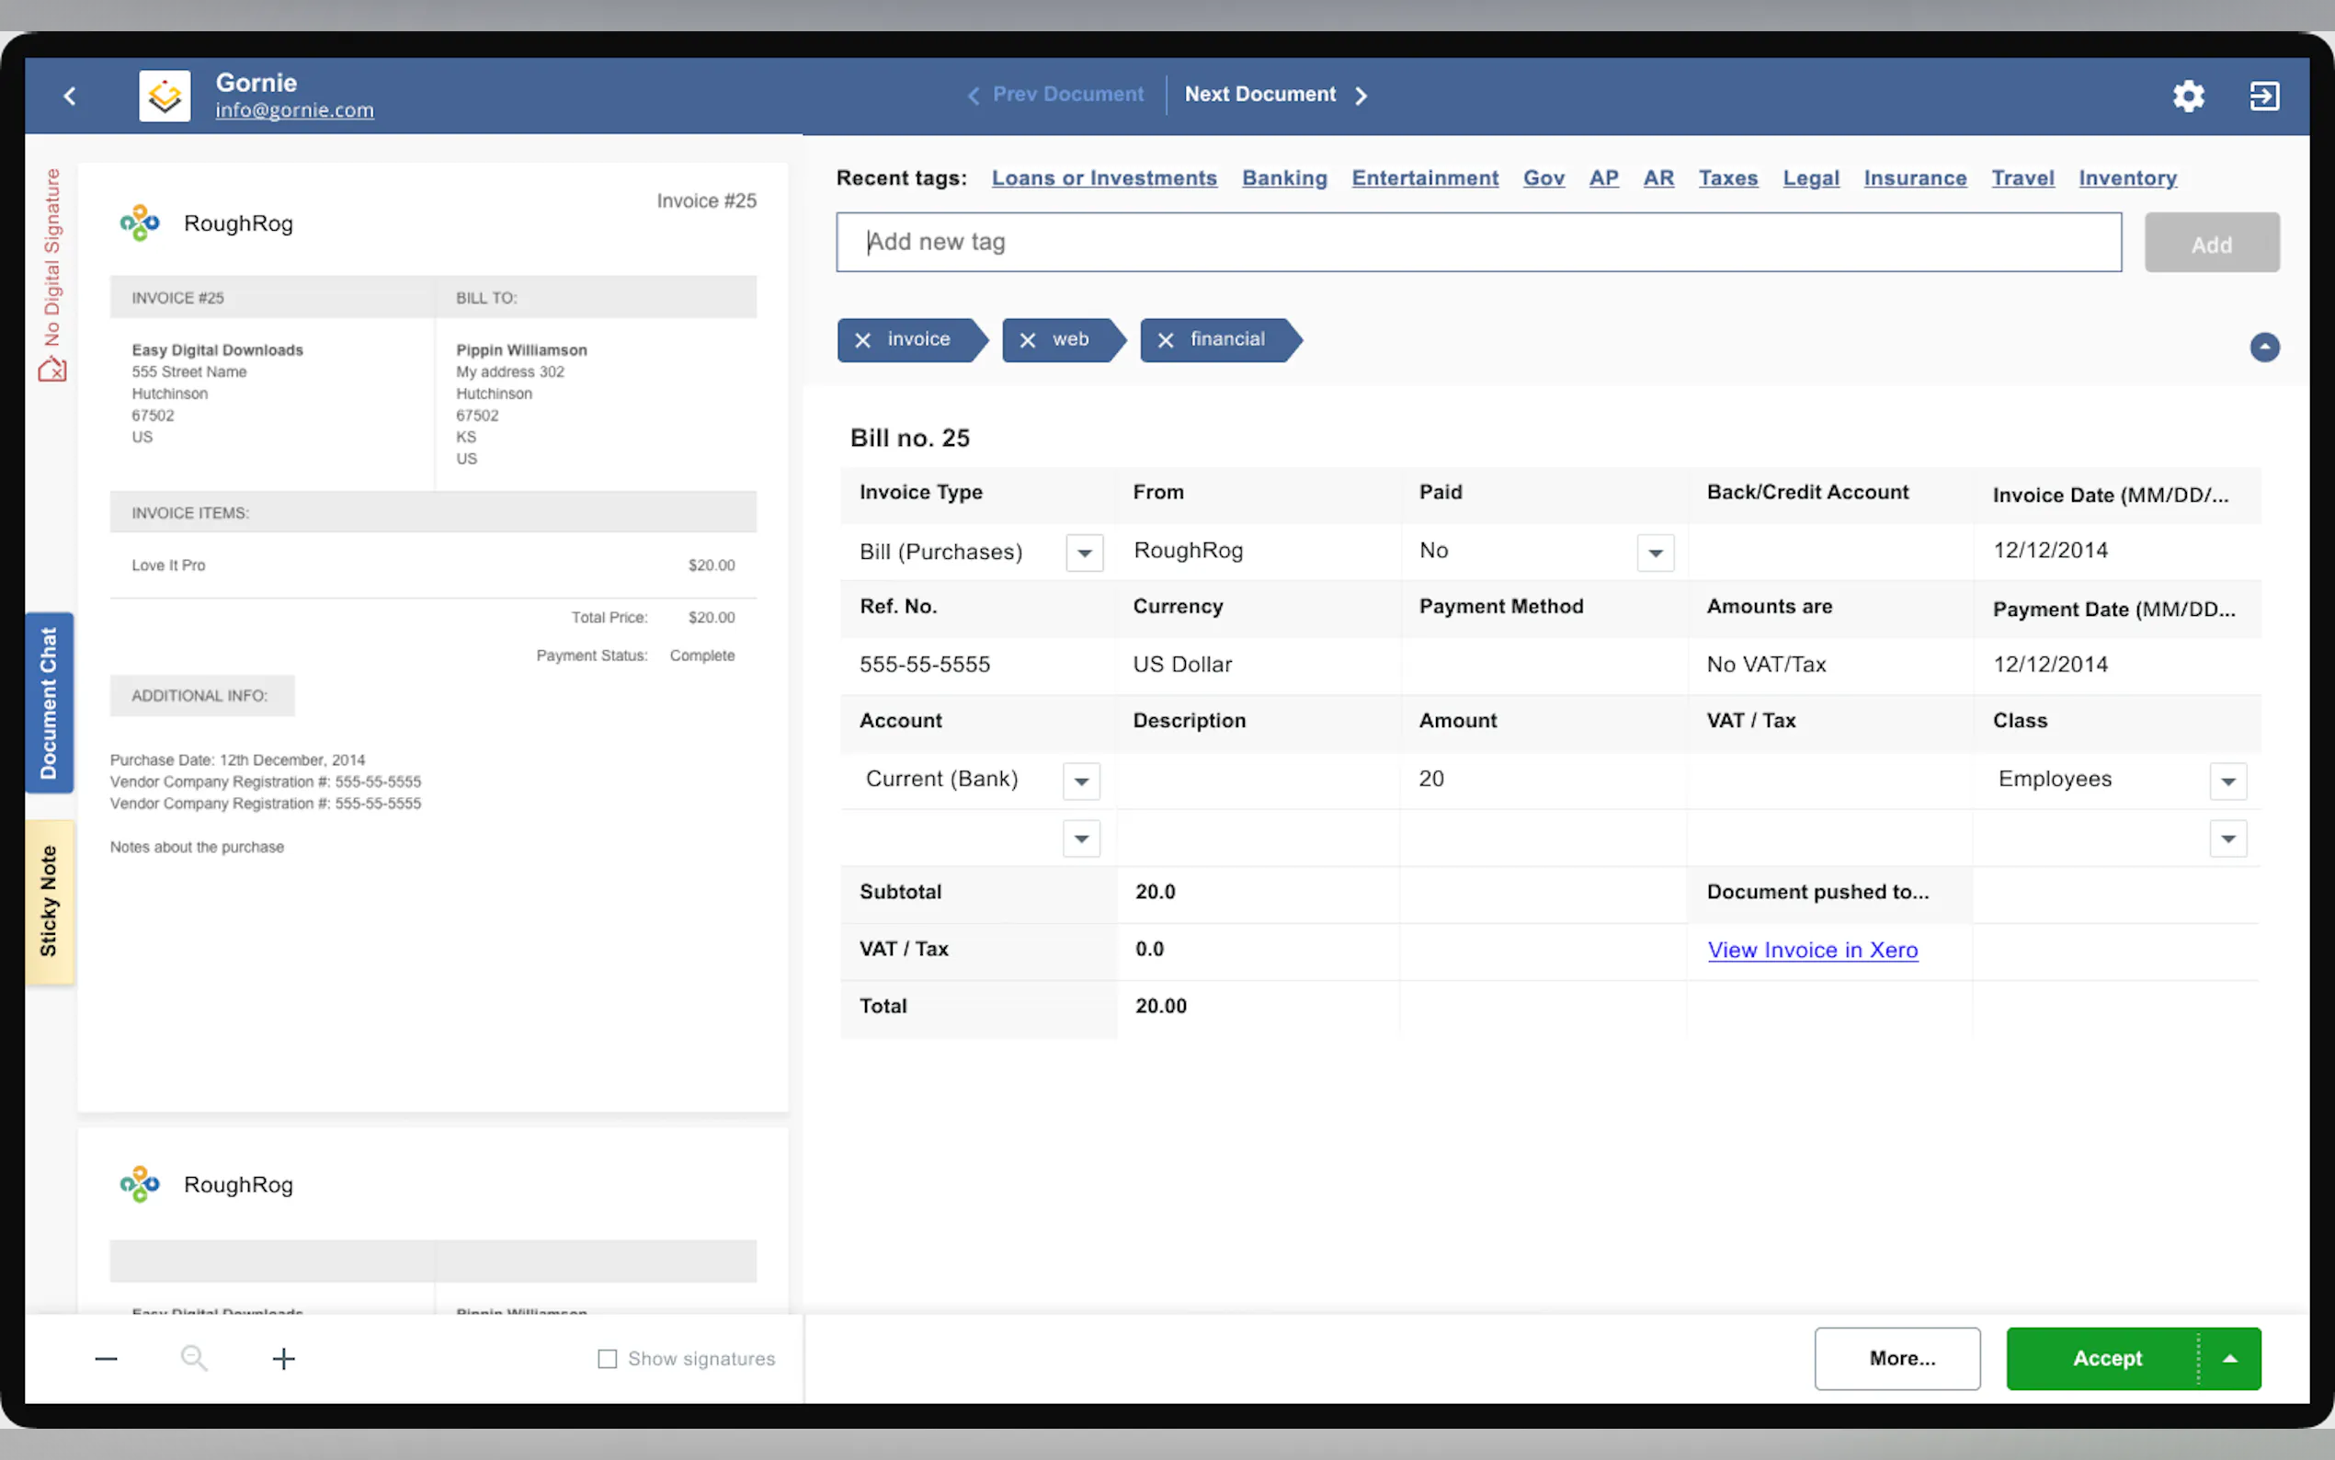
Task: Remove the invoice tag
Action: (x=863, y=340)
